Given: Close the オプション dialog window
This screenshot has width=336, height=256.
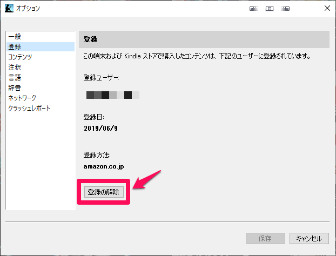Looking at the screenshot, I should click(x=327, y=8).
